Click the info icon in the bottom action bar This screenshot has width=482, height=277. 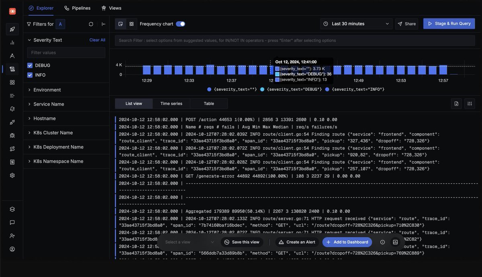[382, 242]
